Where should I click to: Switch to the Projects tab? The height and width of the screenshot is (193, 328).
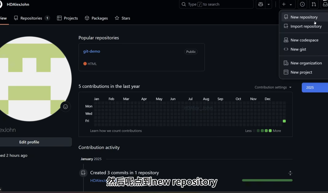[67, 18]
